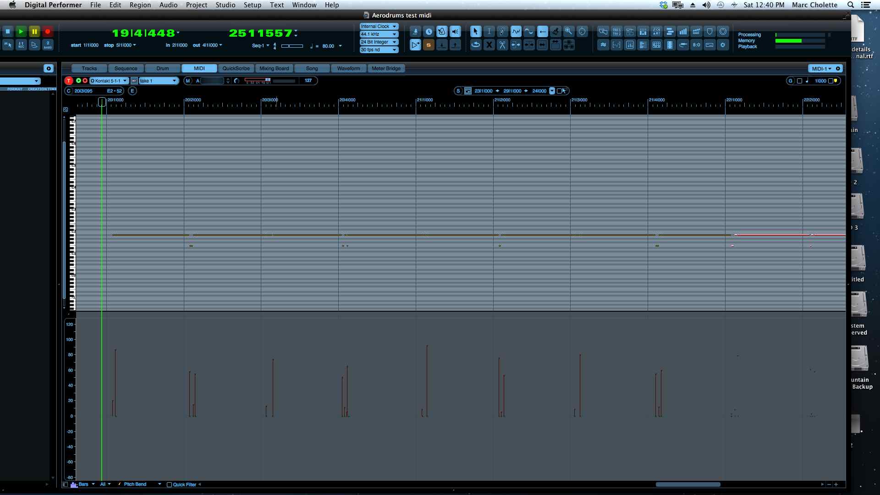Select the Reshape curve tool

coord(516,31)
